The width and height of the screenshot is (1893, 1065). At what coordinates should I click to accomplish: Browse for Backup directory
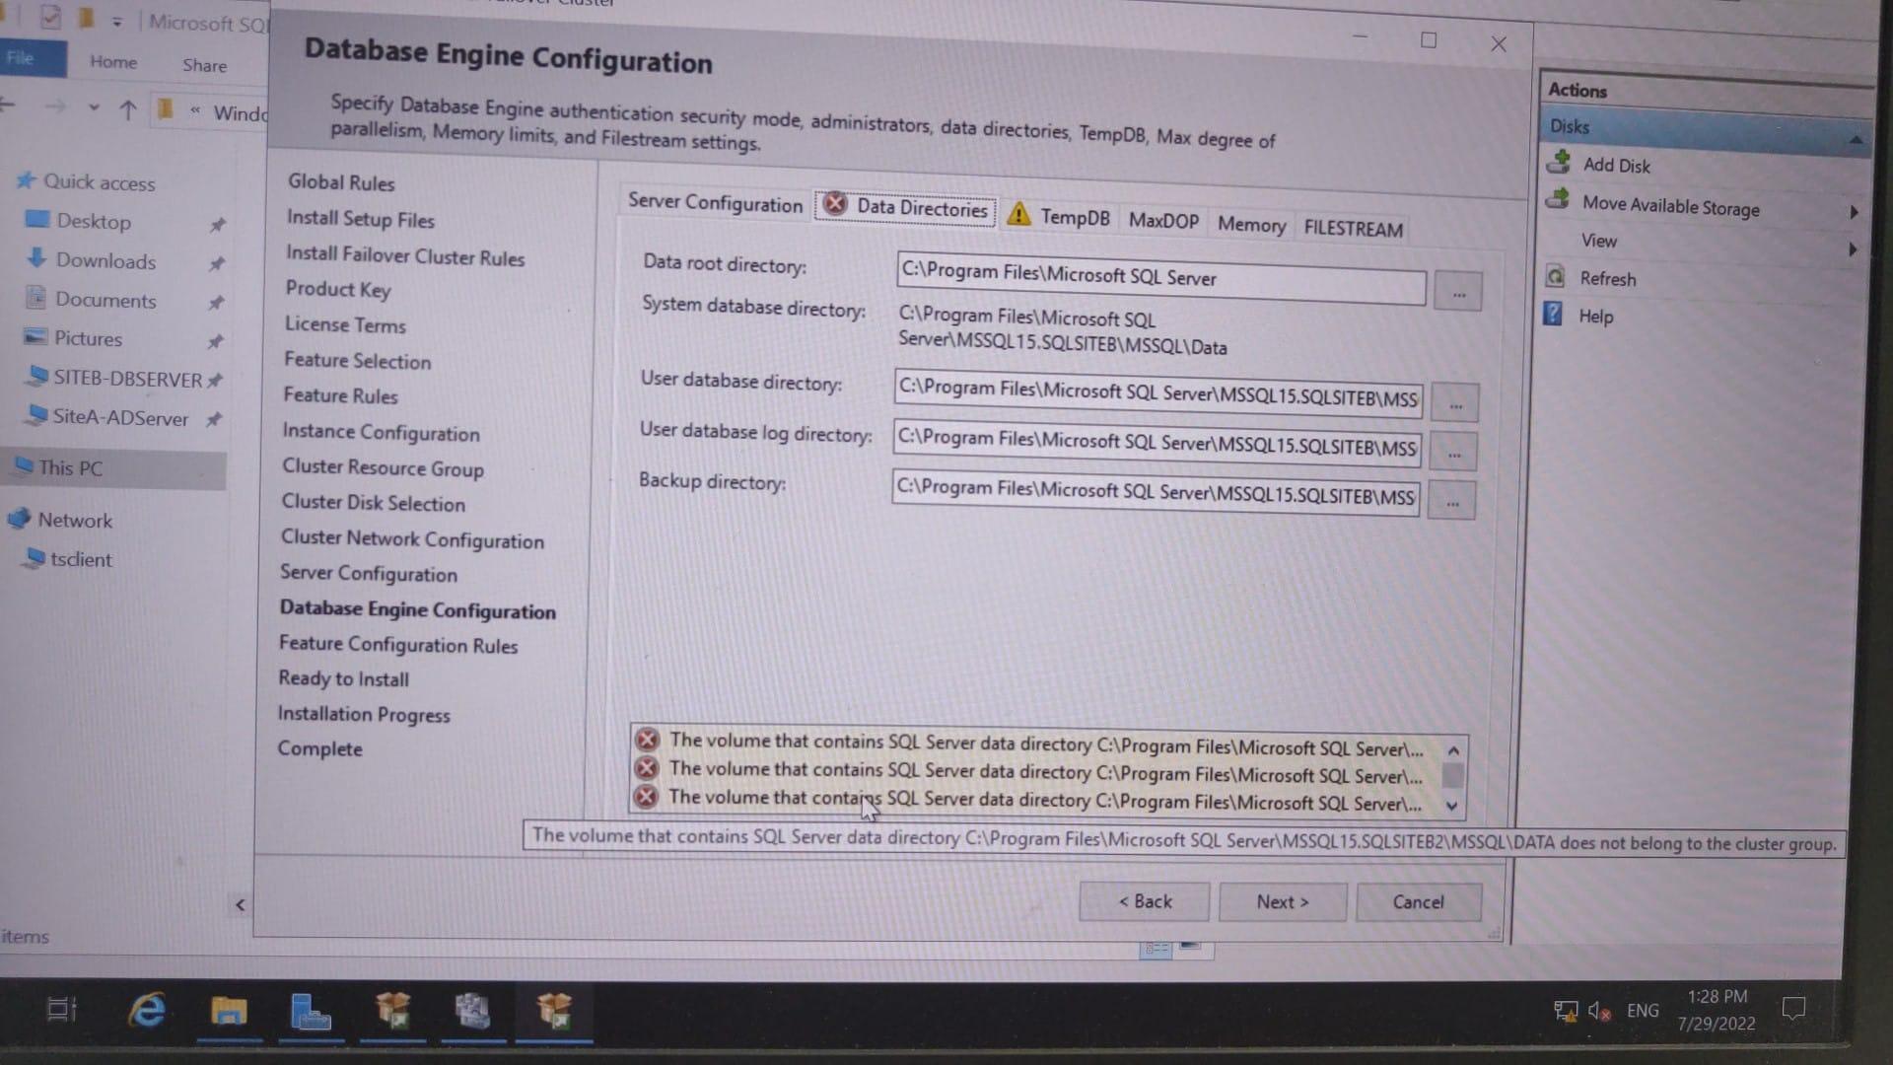tap(1452, 502)
